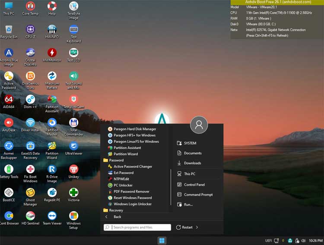This screenshot has width=324, height=245.
Task: Open DiskGenius Guru shortcut
Action: [x=30, y=81]
